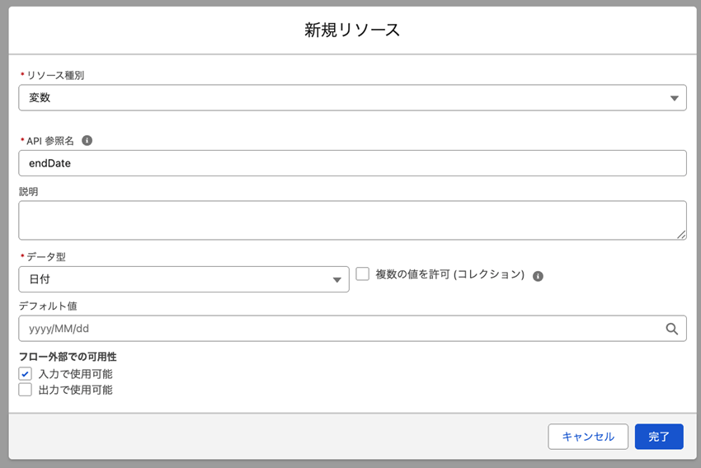Uncheck the 入力で使用可能 checkbox
Image resolution: width=701 pixels, height=468 pixels.
tap(26, 374)
